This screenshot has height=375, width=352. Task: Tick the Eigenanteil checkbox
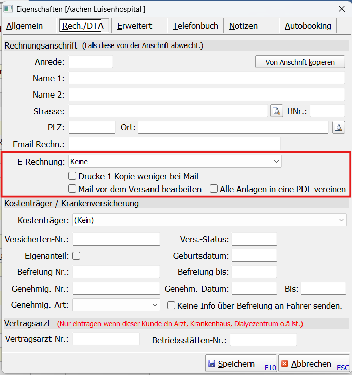point(77,256)
